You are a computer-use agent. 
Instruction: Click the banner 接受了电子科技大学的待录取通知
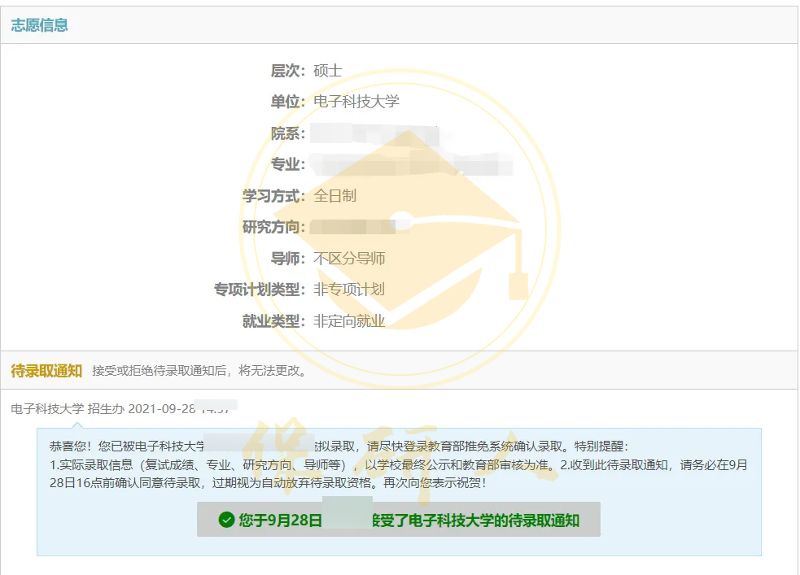[399, 520]
